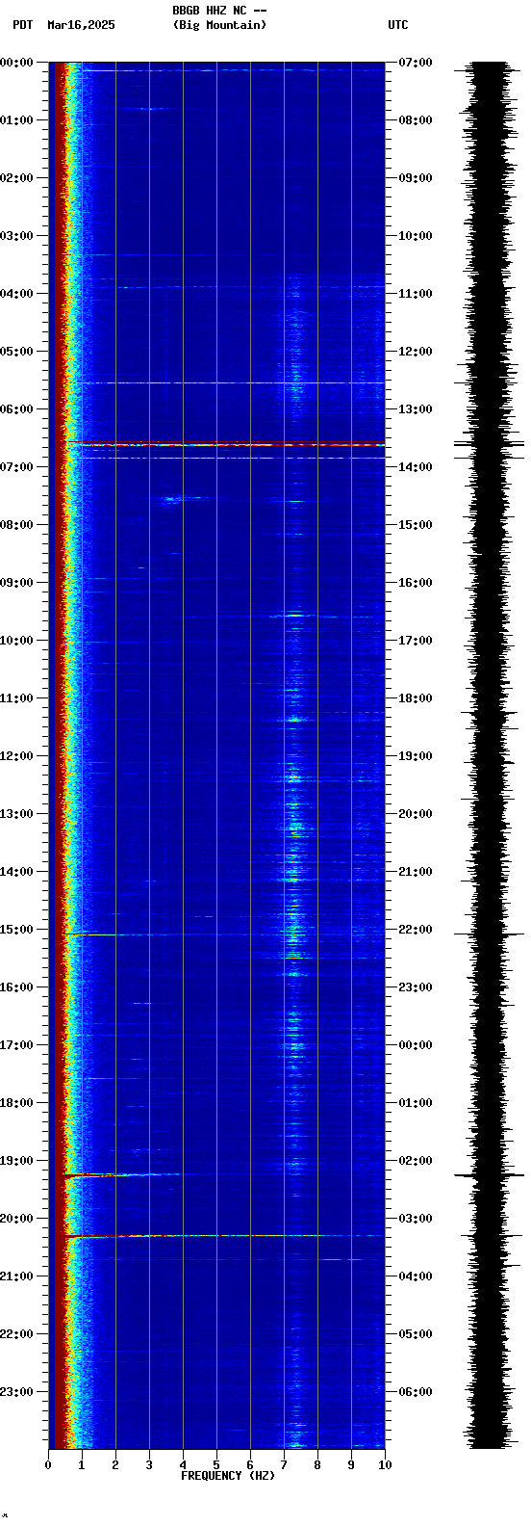531x1526 pixels.
Task: Click the PDT '00:00' time tick label
Action: pyautogui.click(x=16, y=63)
